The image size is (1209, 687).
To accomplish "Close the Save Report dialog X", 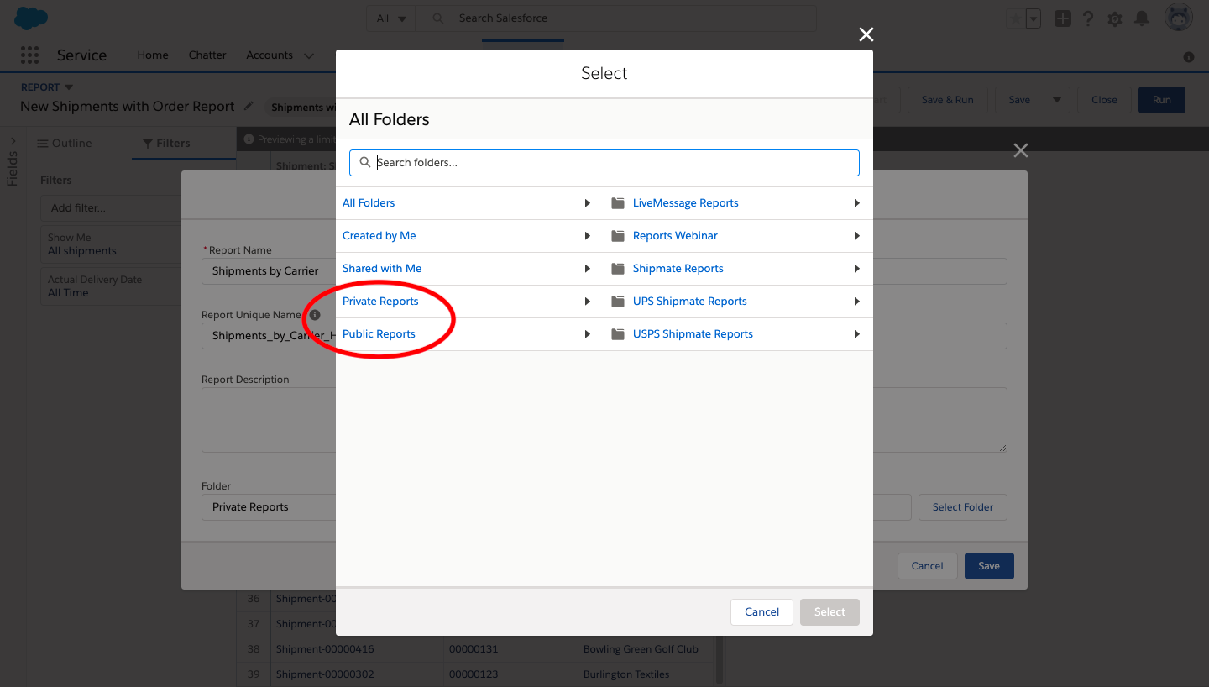I will point(1020,150).
